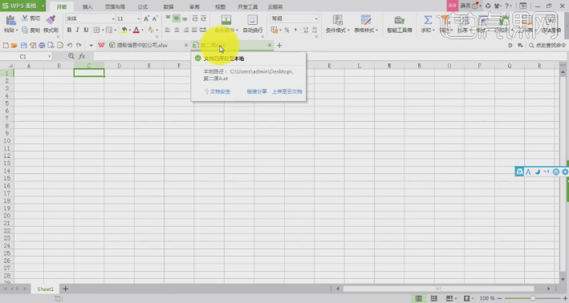Open the 视图 (View) ribbon tab

220,7
